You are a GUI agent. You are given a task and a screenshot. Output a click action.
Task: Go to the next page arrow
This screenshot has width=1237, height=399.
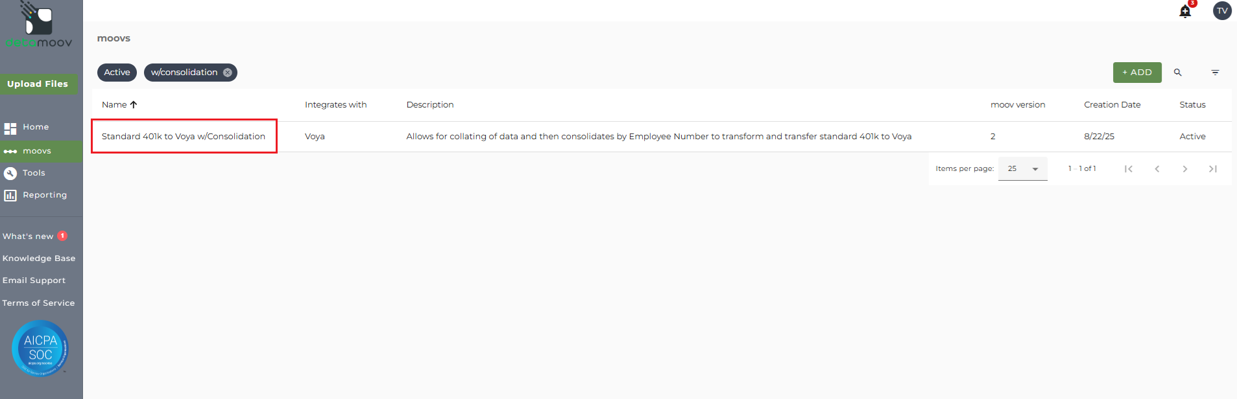pos(1184,169)
